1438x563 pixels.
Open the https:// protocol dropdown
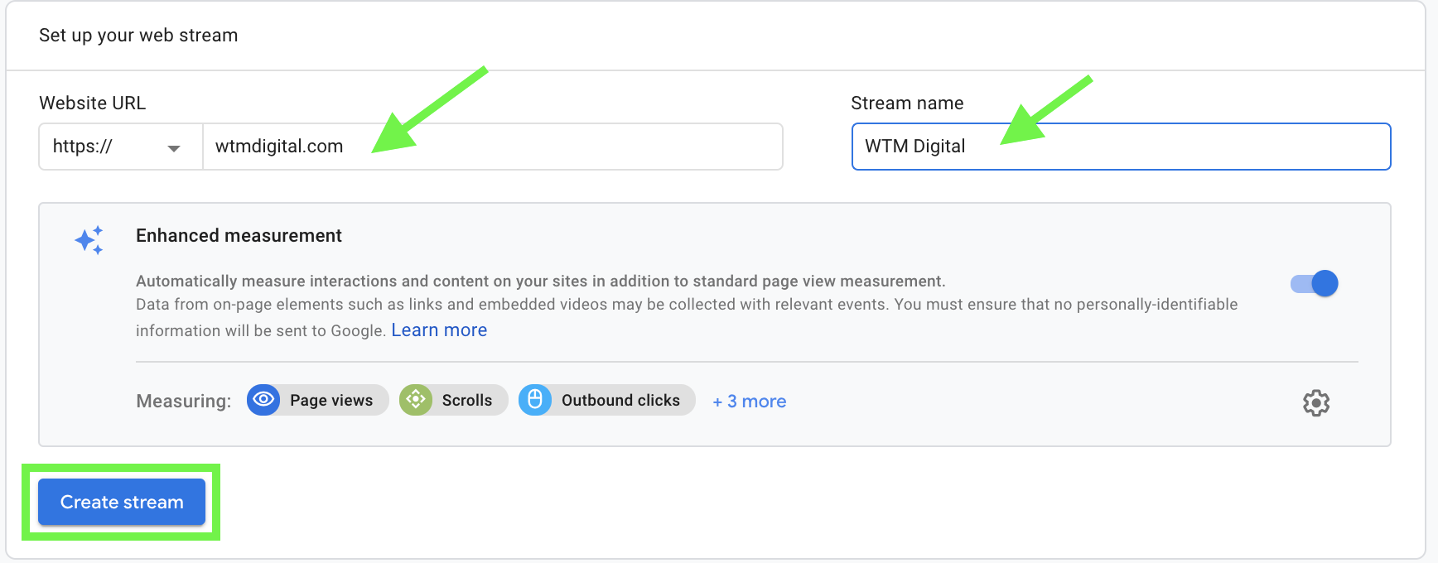(121, 147)
